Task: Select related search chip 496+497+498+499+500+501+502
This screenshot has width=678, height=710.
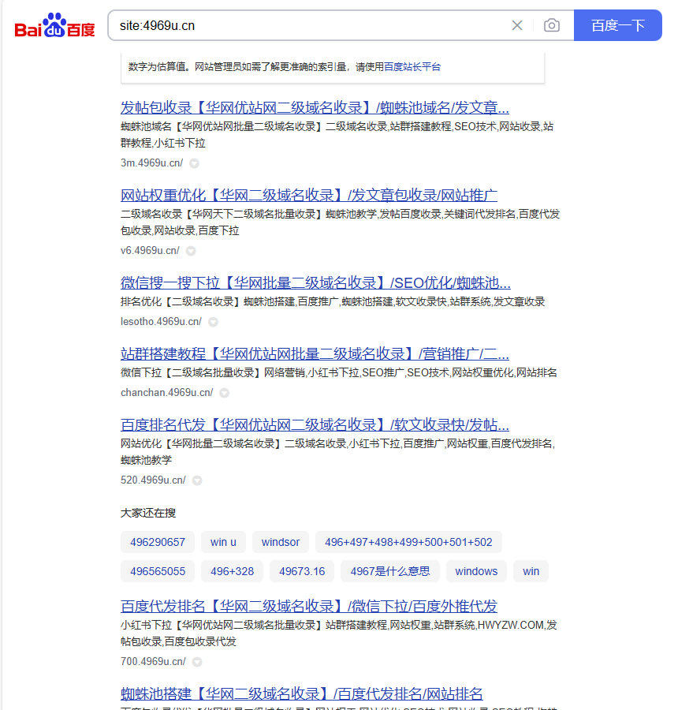Action: [408, 542]
